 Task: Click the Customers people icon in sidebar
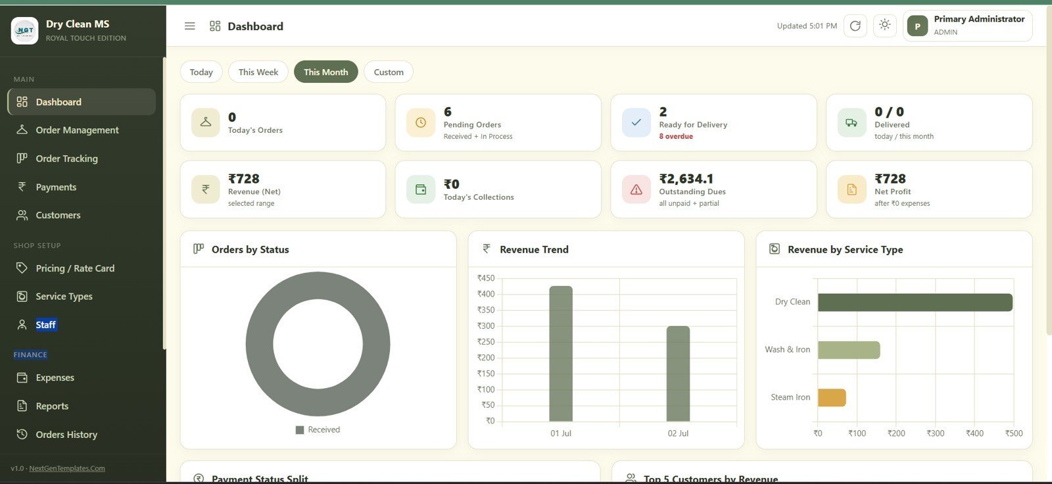point(22,215)
